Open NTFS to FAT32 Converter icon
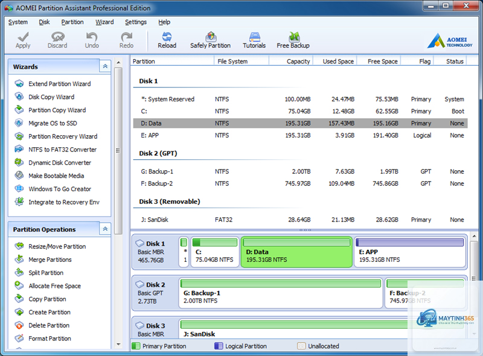 click(19, 149)
